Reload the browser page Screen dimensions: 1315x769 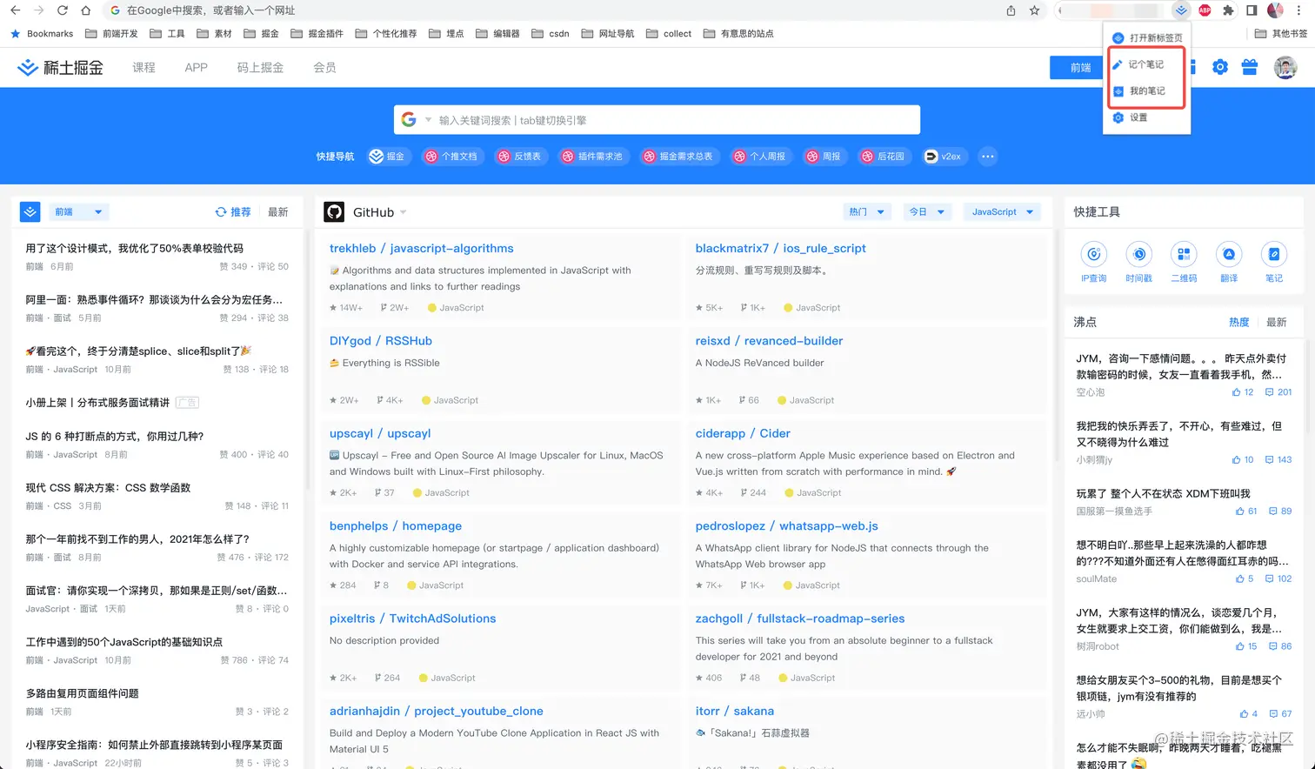click(62, 10)
